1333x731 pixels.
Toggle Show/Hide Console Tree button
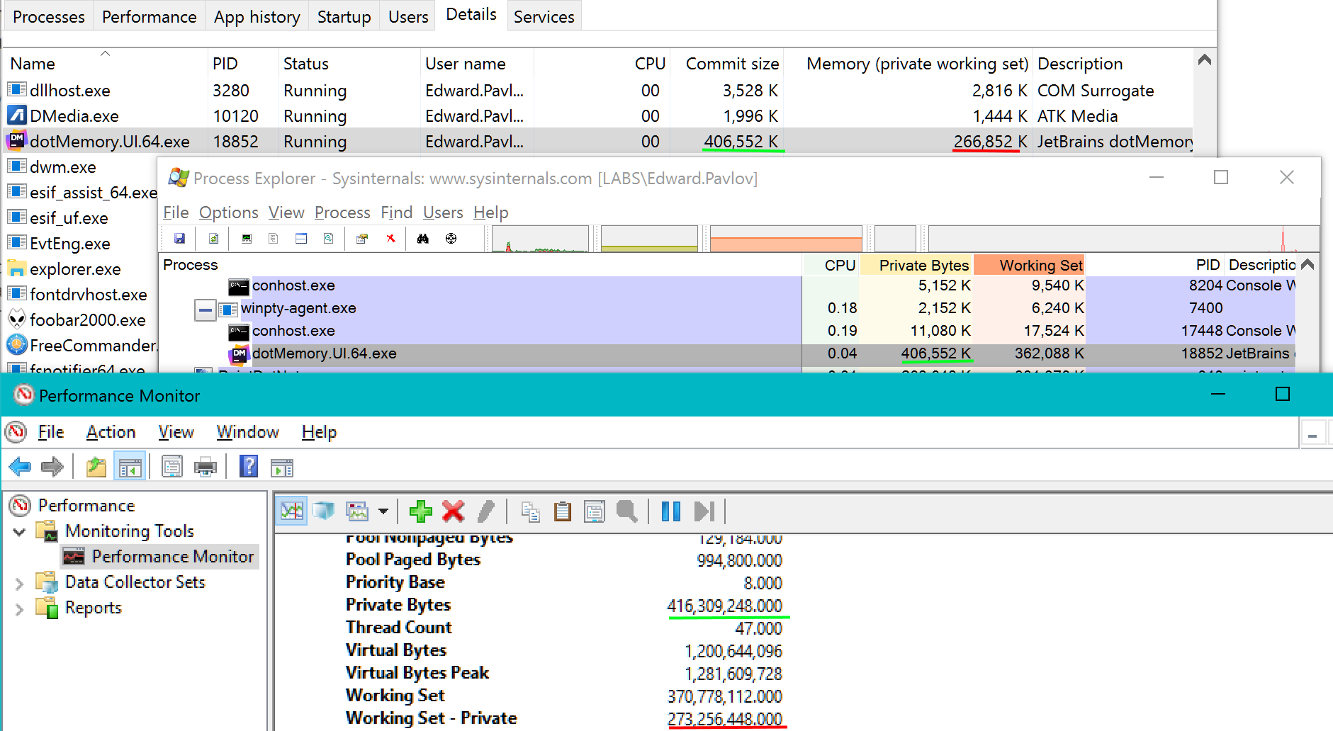pyautogui.click(x=130, y=467)
